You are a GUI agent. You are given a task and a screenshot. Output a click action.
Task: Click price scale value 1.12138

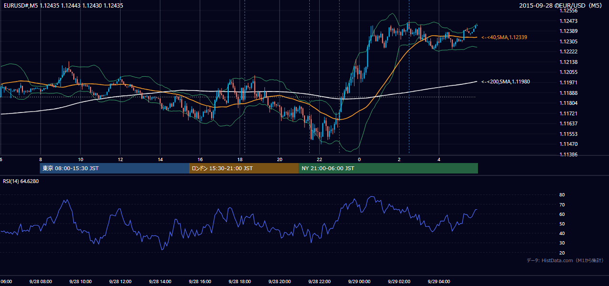(x=569, y=62)
